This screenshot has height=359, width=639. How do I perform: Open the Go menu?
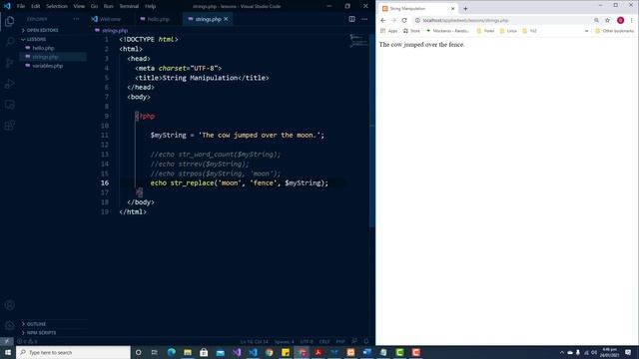pos(94,6)
